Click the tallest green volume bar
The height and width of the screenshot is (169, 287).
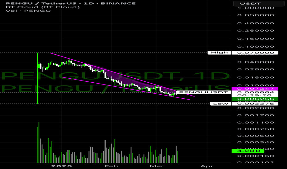tap(39, 143)
